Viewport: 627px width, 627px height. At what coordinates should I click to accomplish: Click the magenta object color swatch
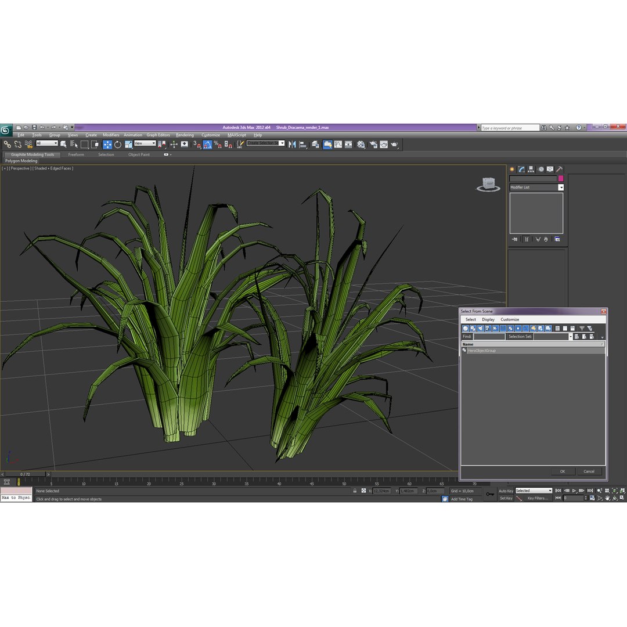click(561, 178)
